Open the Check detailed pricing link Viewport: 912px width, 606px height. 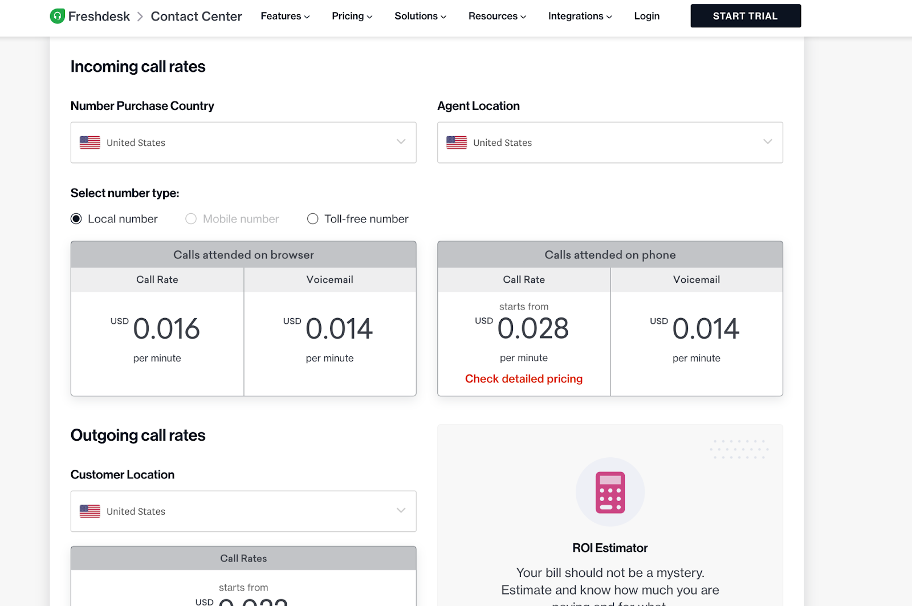pos(524,379)
